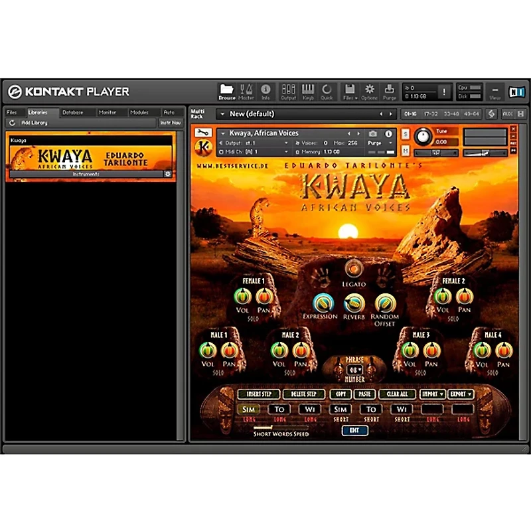
Task: Toggle the Legato button
Action: click(x=354, y=269)
